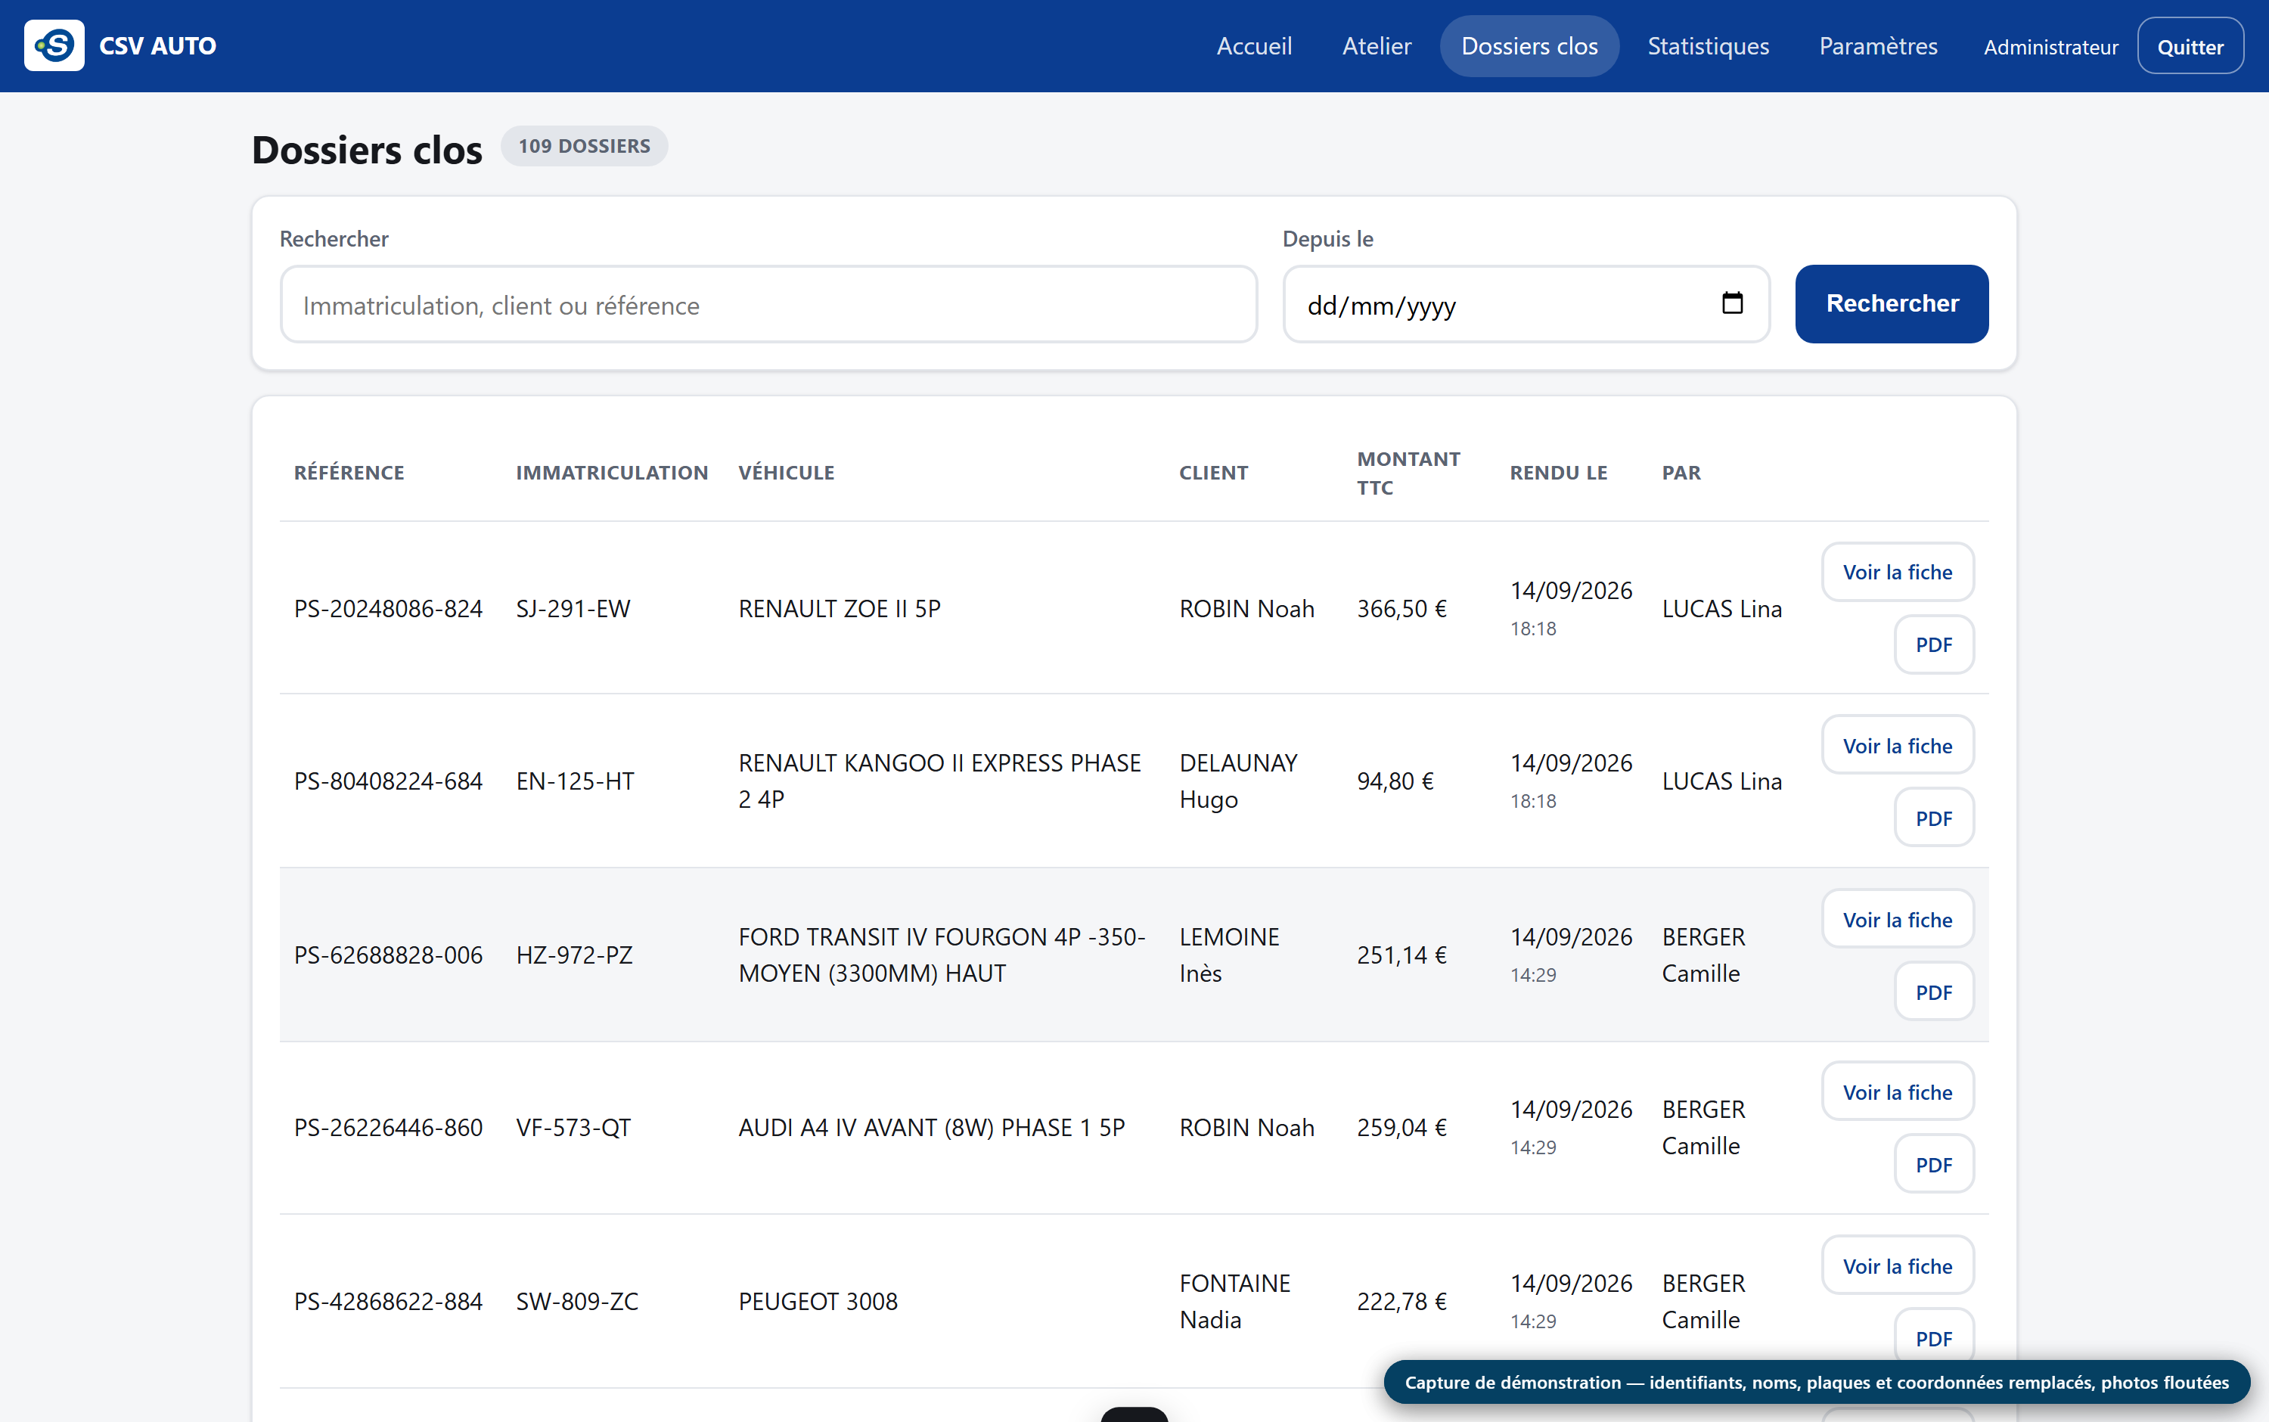The image size is (2269, 1422).
Task: Focus the Immatriculation, client ou référence search field
Action: pos(768,305)
